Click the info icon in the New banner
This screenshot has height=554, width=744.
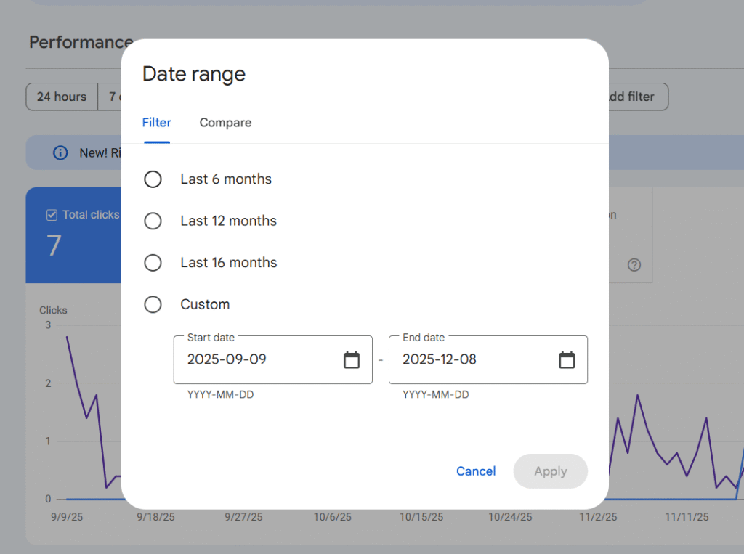pyautogui.click(x=61, y=153)
